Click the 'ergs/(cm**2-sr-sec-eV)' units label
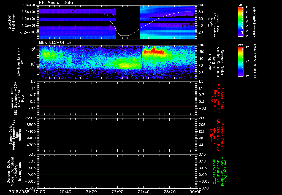 pos(255,61)
